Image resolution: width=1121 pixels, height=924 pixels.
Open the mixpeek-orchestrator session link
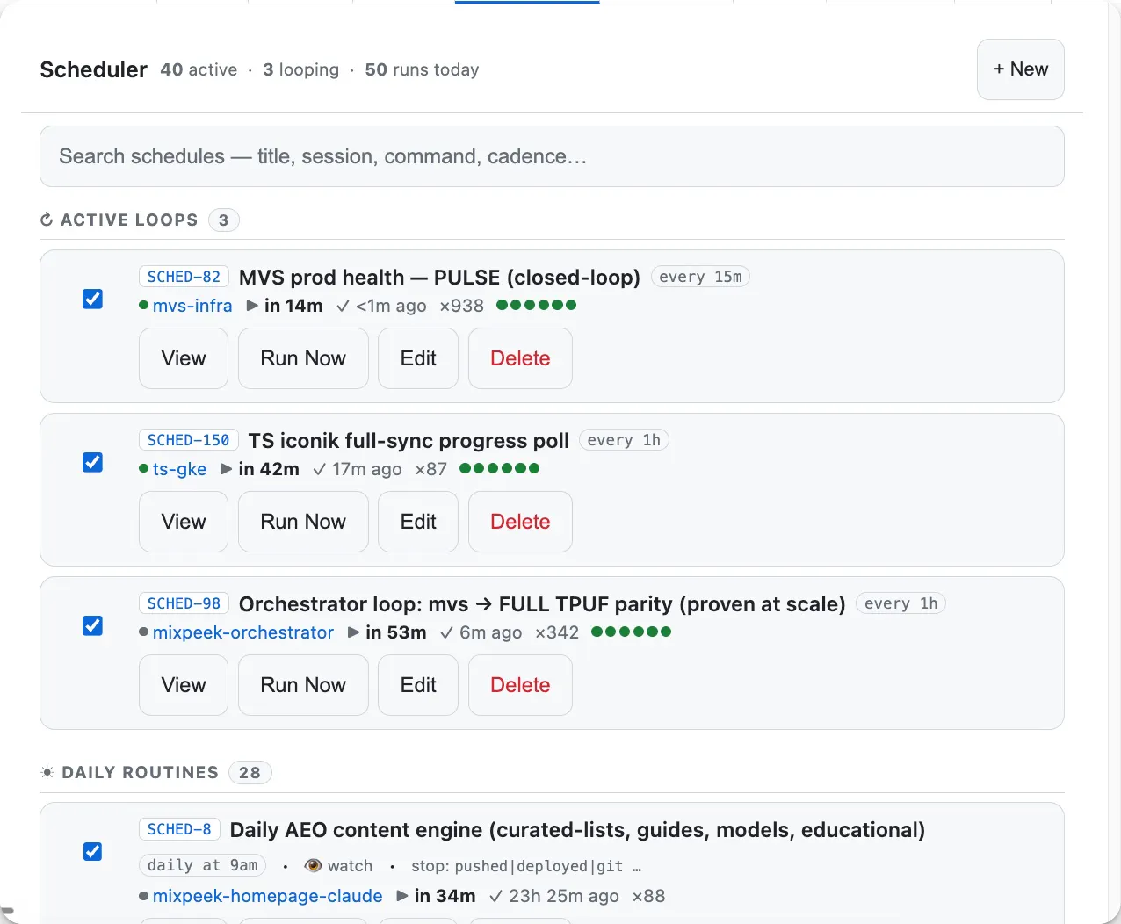point(243,632)
